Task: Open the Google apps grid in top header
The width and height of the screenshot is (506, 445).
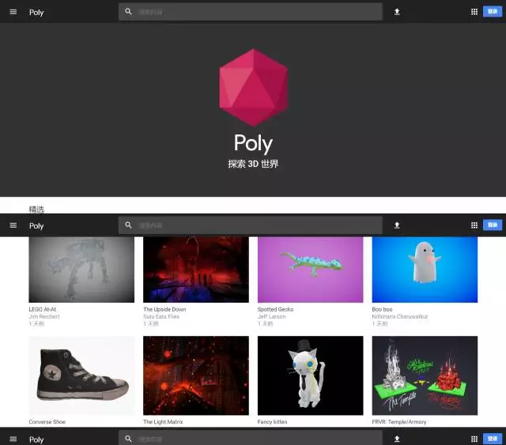Action: pyautogui.click(x=474, y=12)
